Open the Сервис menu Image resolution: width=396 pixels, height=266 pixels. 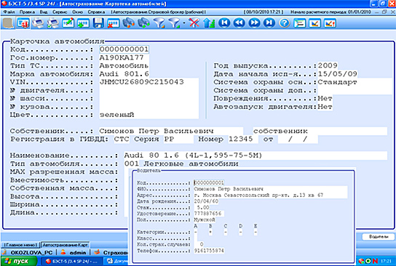(x=60, y=12)
